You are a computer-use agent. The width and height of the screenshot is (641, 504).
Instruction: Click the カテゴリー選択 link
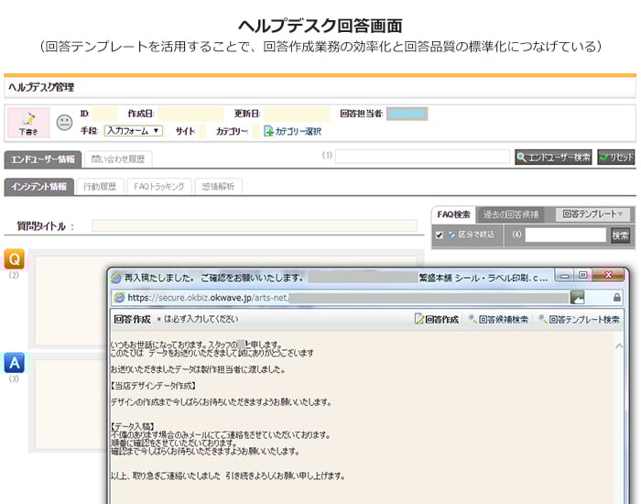pos(293,131)
